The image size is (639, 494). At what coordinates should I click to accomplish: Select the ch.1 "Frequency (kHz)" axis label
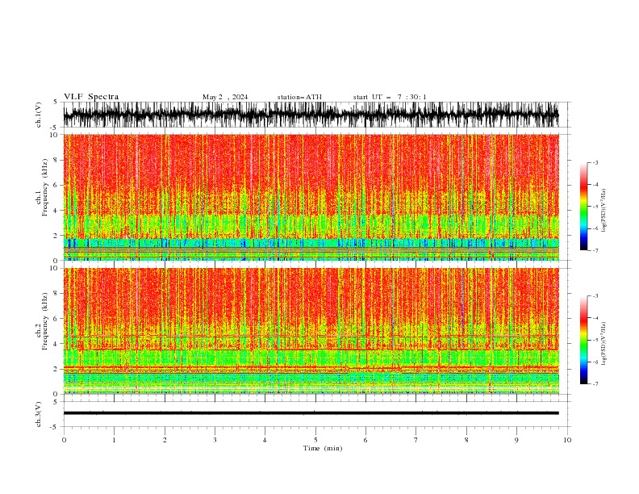tap(45, 187)
